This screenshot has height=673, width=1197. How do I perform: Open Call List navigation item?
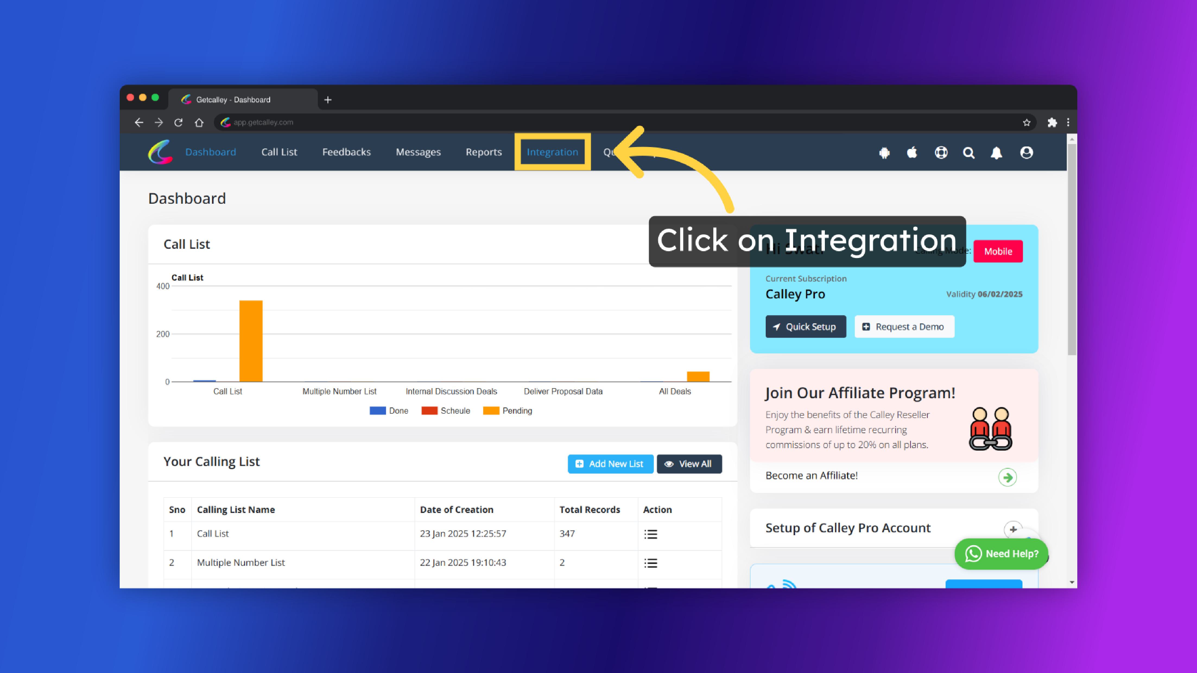tap(279, 152)
